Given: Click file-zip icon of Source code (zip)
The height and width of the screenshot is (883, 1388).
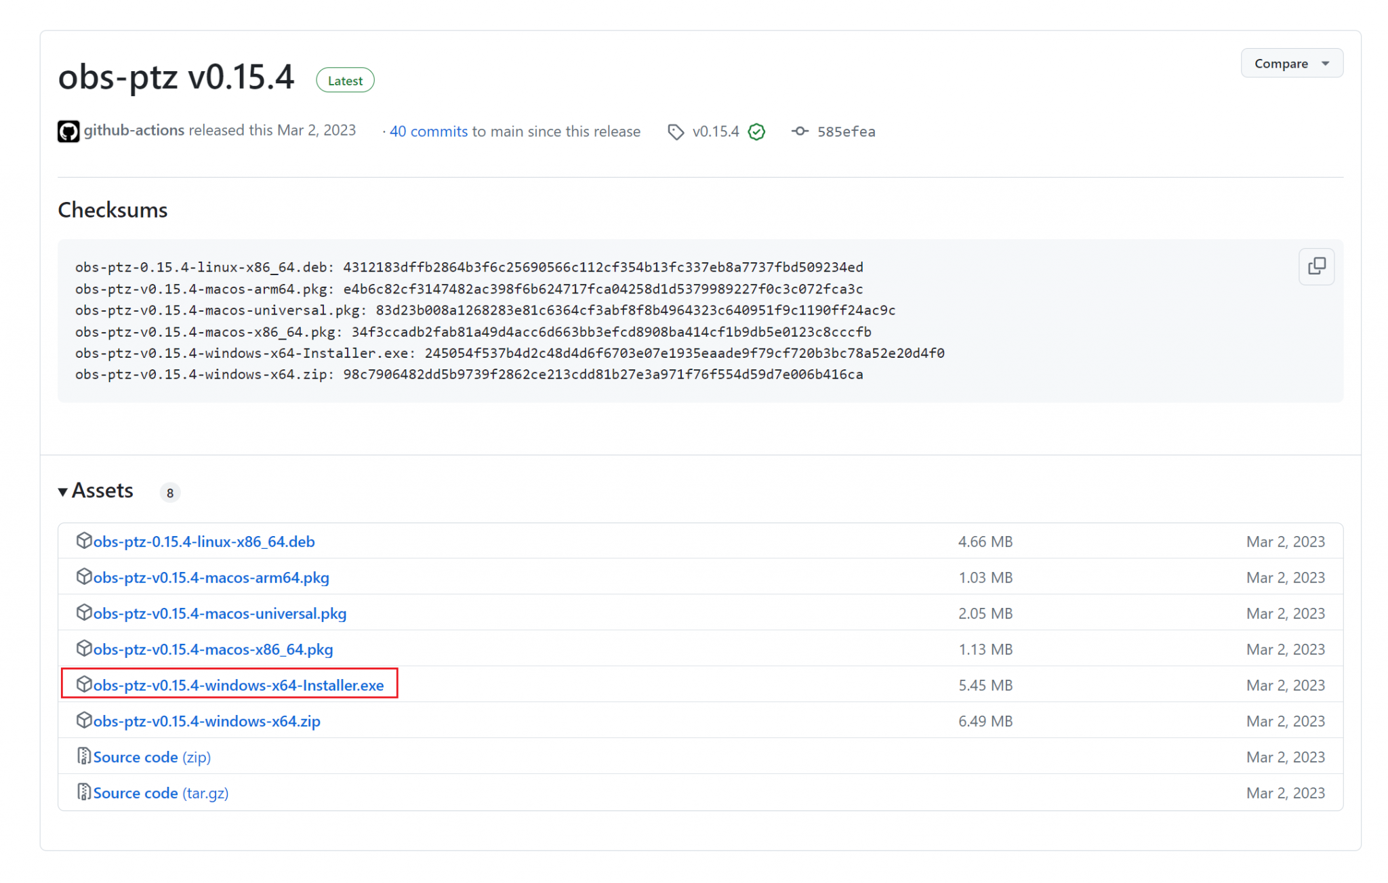Looking at the screenshot, I should tap(84, 756).
